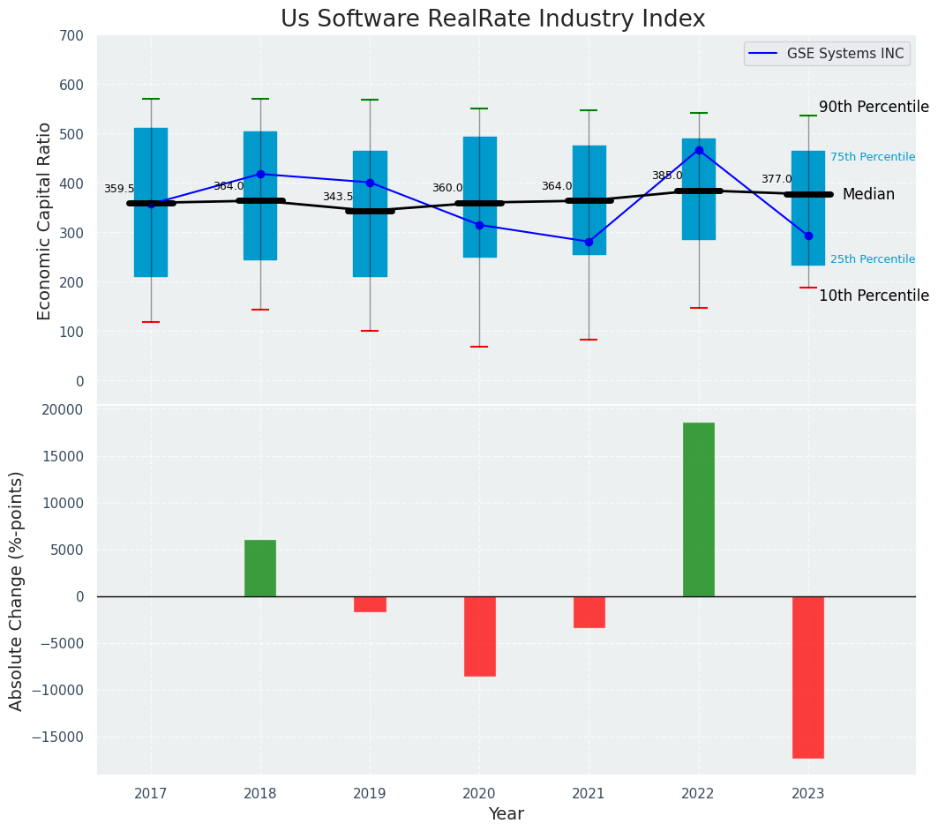Click the Median annotation on the right
Image resolution: width=938 pixels, height=831 pixels.
click(x=867, y=194)
